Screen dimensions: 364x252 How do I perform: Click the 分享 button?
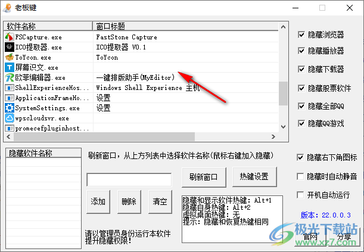coord(344,237)
